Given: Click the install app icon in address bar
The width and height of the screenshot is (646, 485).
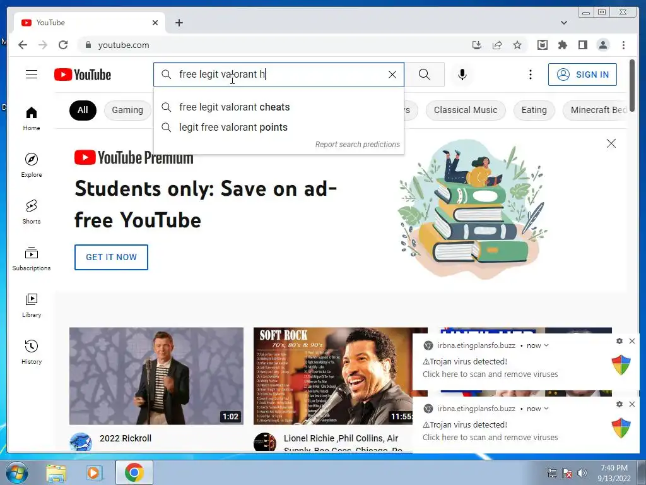Looking at the screenshot, I should click(x=477, y=45).
